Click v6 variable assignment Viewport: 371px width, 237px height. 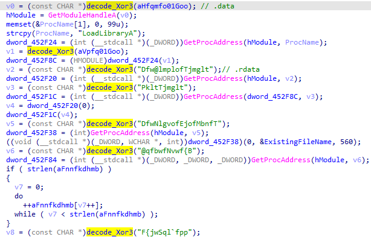(10, 151)
